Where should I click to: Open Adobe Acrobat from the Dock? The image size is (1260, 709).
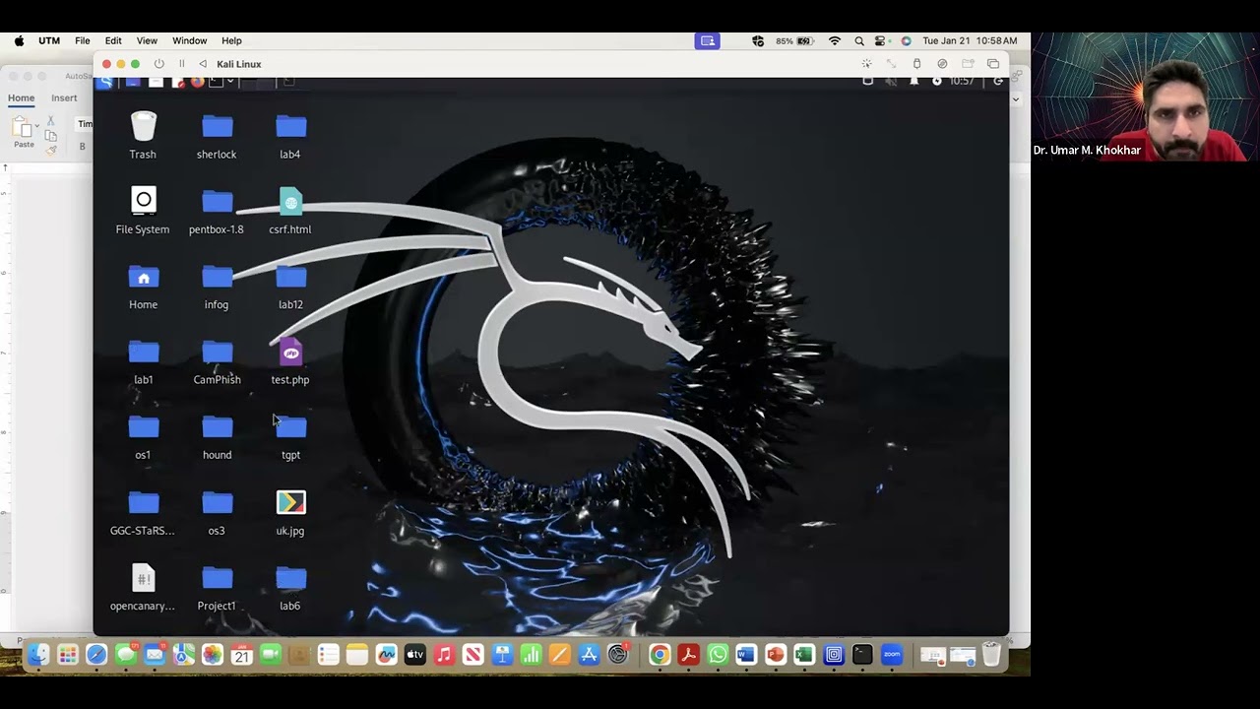pos(688,655)
